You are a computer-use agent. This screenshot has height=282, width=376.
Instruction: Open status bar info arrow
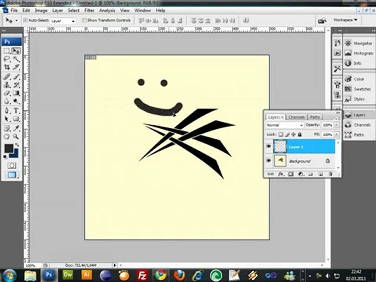(115, 265)
